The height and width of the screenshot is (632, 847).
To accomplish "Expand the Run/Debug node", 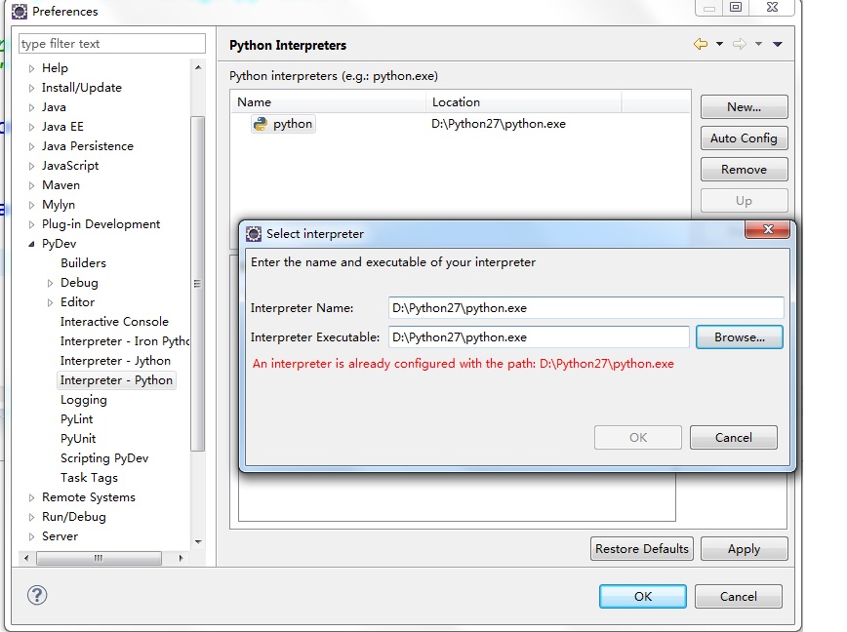I will tap(32, 517).
